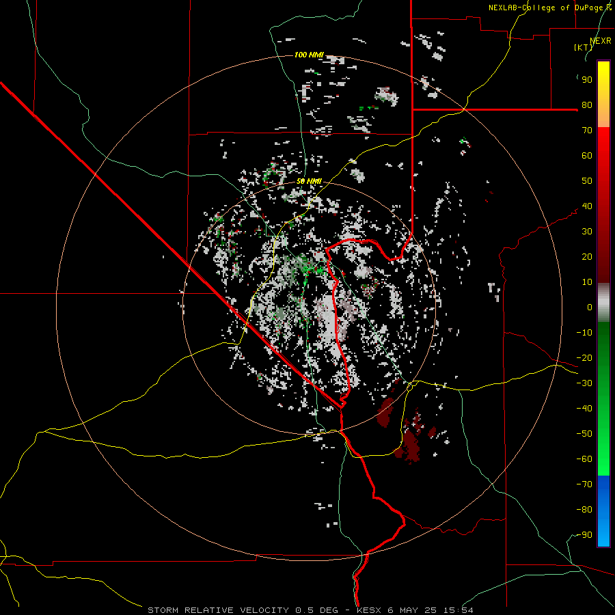Click the positive 10 scale label
615x615 pixels.
(x=587, y=282)
